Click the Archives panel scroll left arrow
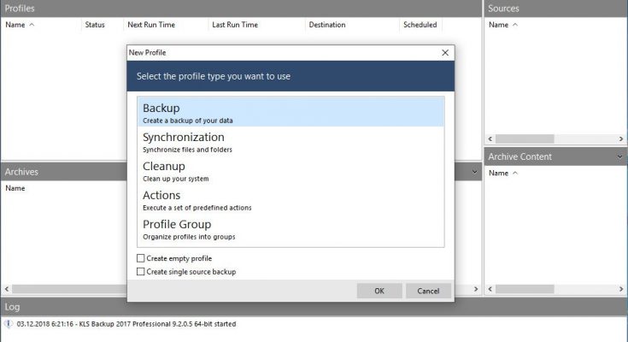This screenshot has height=342, width=628. [x=5, y=288]
